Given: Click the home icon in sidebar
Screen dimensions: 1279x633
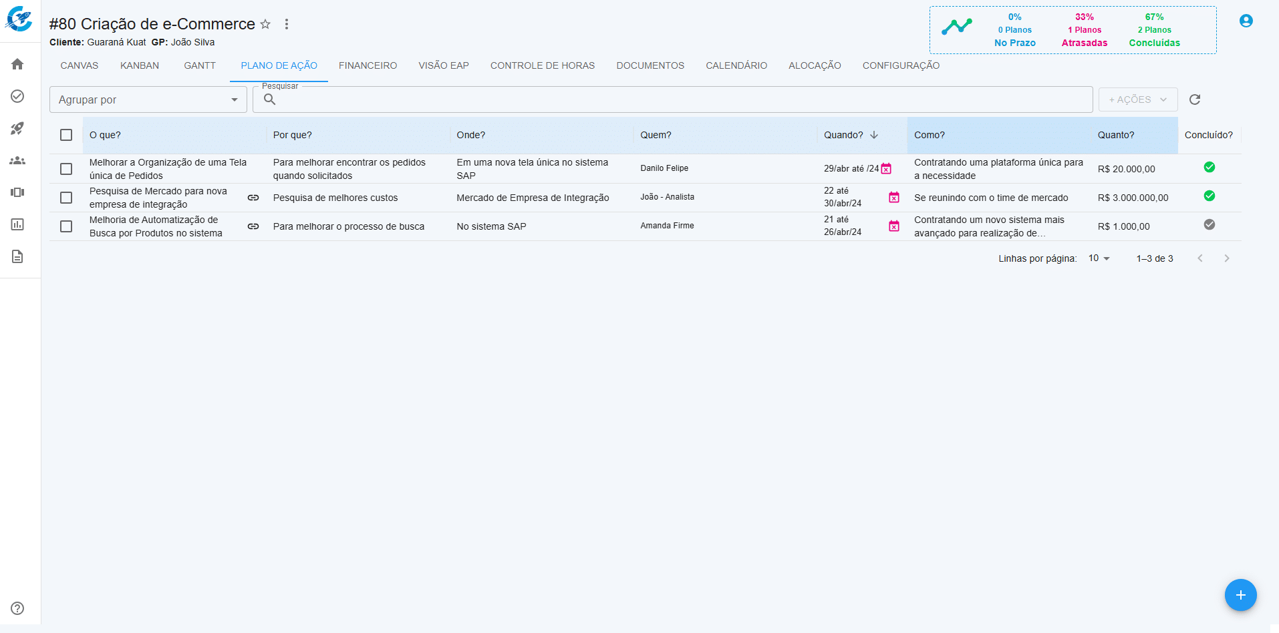Looking at the screenshot, I should pyautogui.click(x=17, y=64).
